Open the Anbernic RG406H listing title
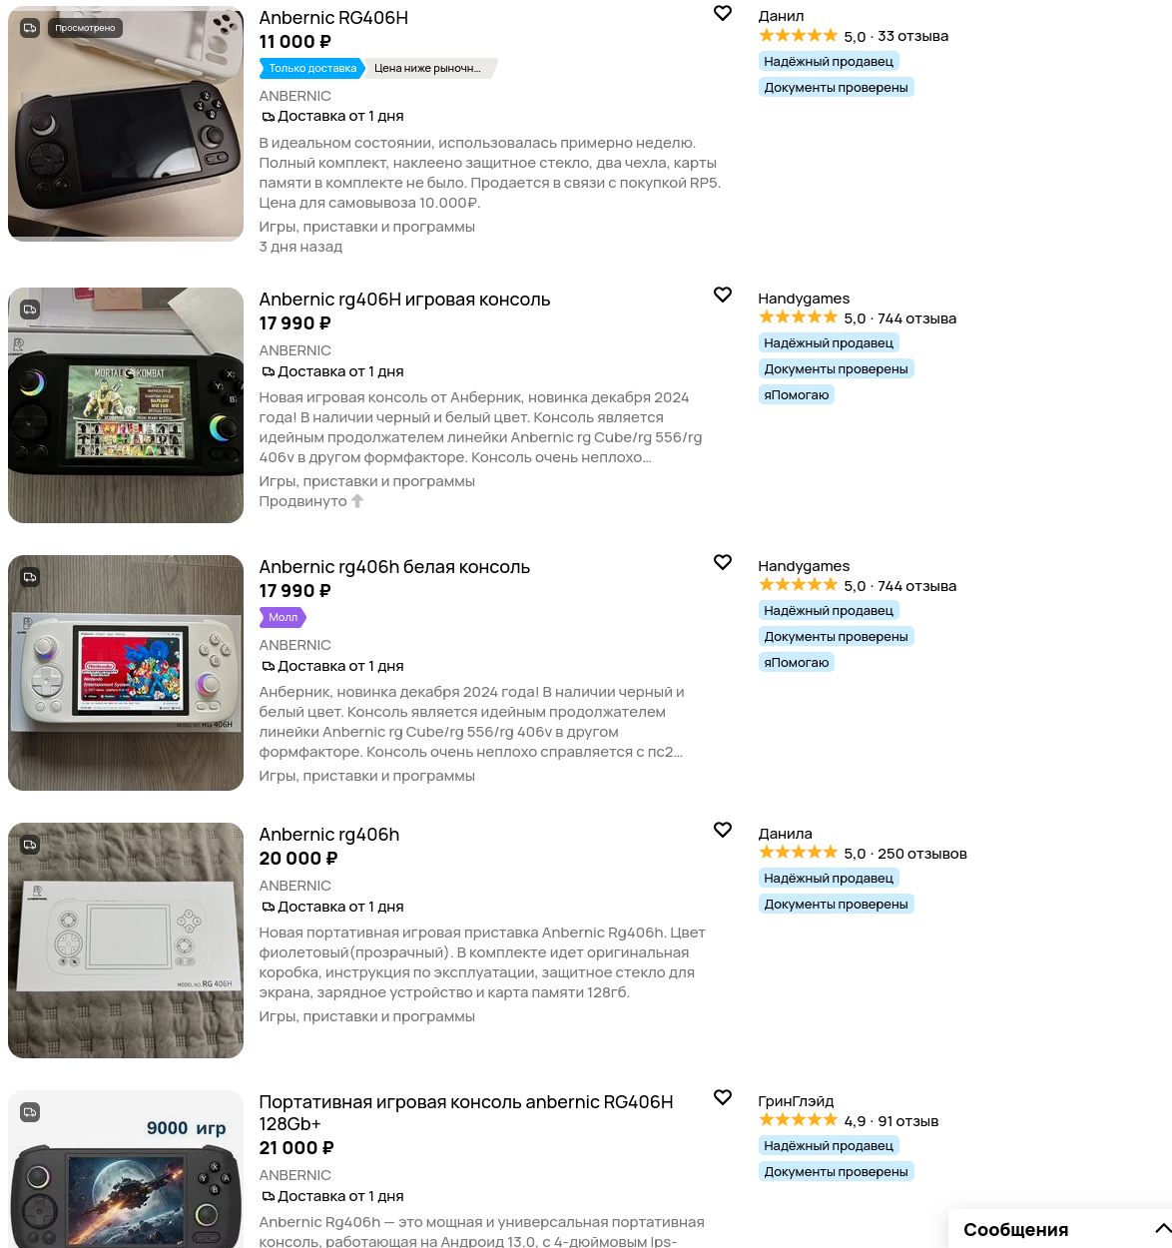Screen dimensions: 1172x1248 (333, 18)
